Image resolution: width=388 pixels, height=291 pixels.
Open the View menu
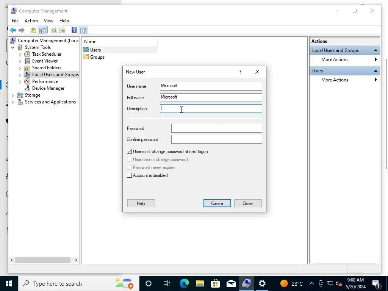(48, 21)
